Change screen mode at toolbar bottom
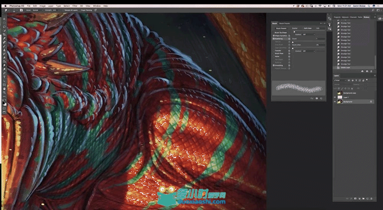The image size is (383, 210). pos(4,112)
